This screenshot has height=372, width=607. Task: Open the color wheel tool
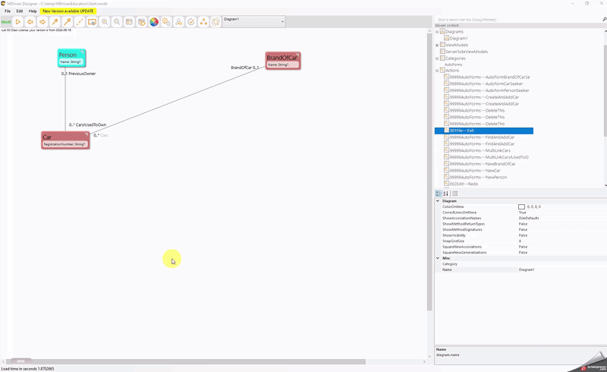[x=154, y=22]
